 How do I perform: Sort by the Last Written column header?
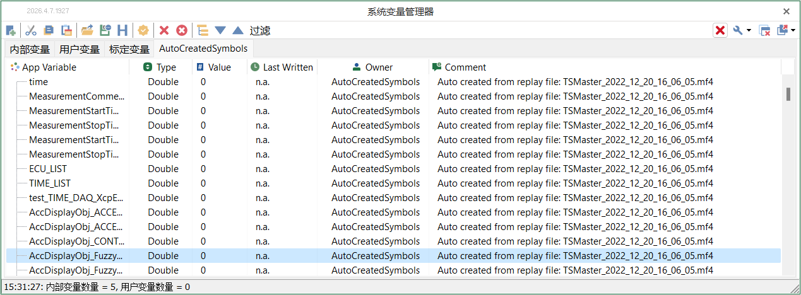tap(282, 67)
